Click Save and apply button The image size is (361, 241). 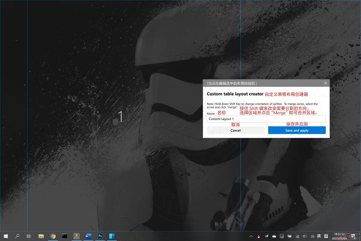pyautogui.click(x=297, y=131)
